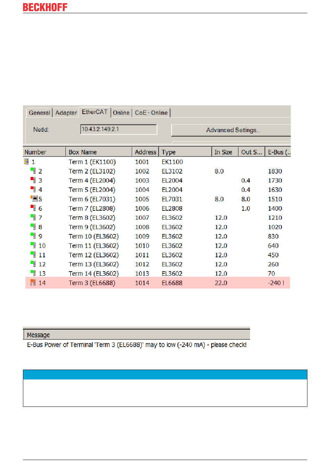
Task: Open the Adapter tab
Action: [x=66, y=113]
